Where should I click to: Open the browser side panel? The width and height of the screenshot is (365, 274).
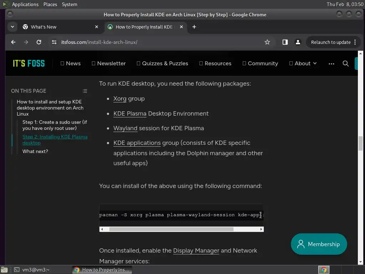[285, 42]
